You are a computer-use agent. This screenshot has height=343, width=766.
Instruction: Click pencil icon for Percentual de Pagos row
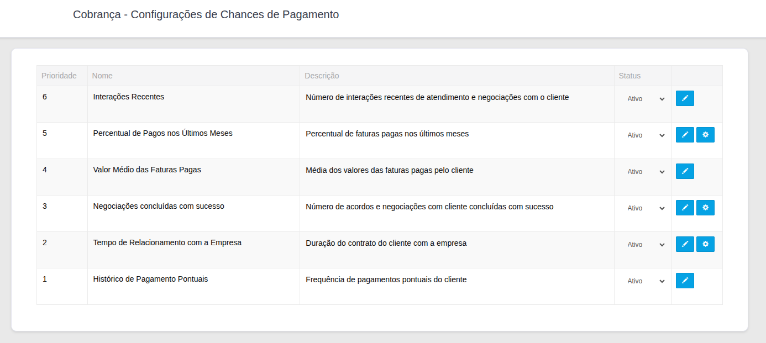(685, 135)
